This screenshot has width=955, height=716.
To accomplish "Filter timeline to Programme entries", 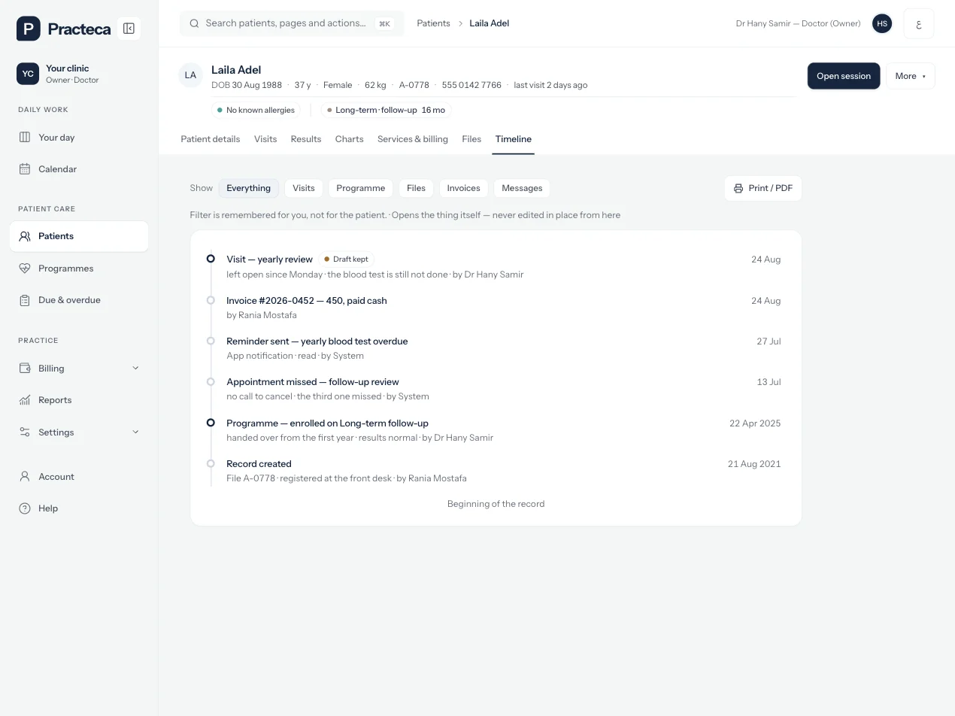I will pos(360,188).
